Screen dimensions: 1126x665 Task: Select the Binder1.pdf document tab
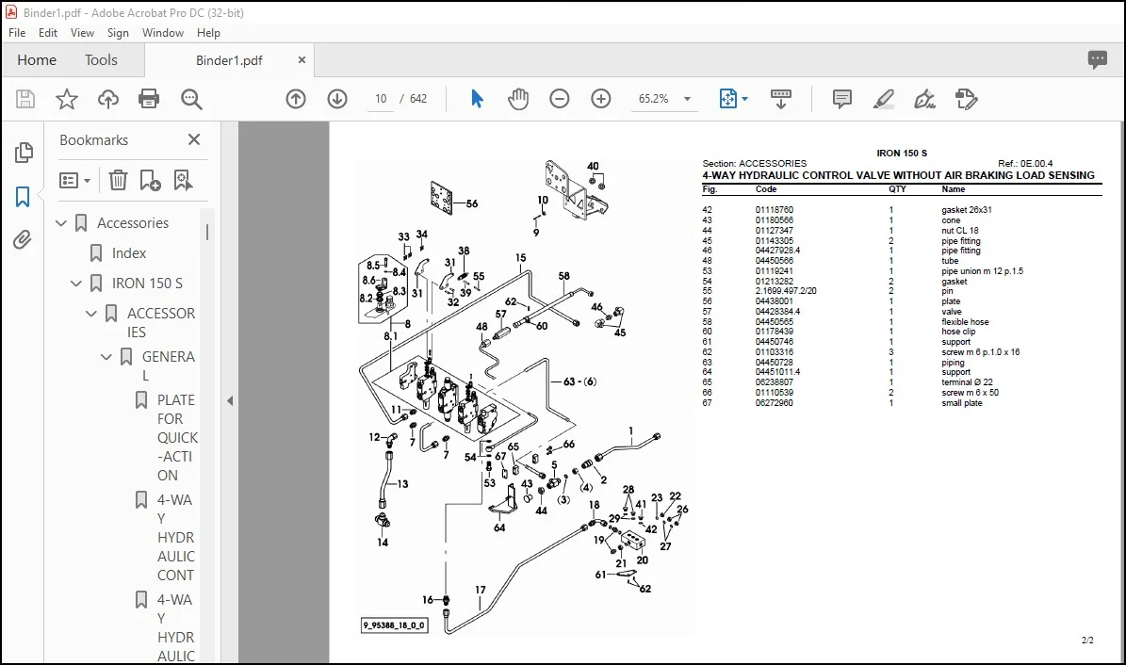[x=229, y=60]
